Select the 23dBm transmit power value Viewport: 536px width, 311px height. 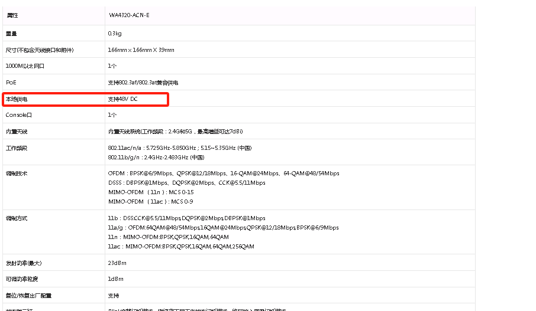point(117,263)
